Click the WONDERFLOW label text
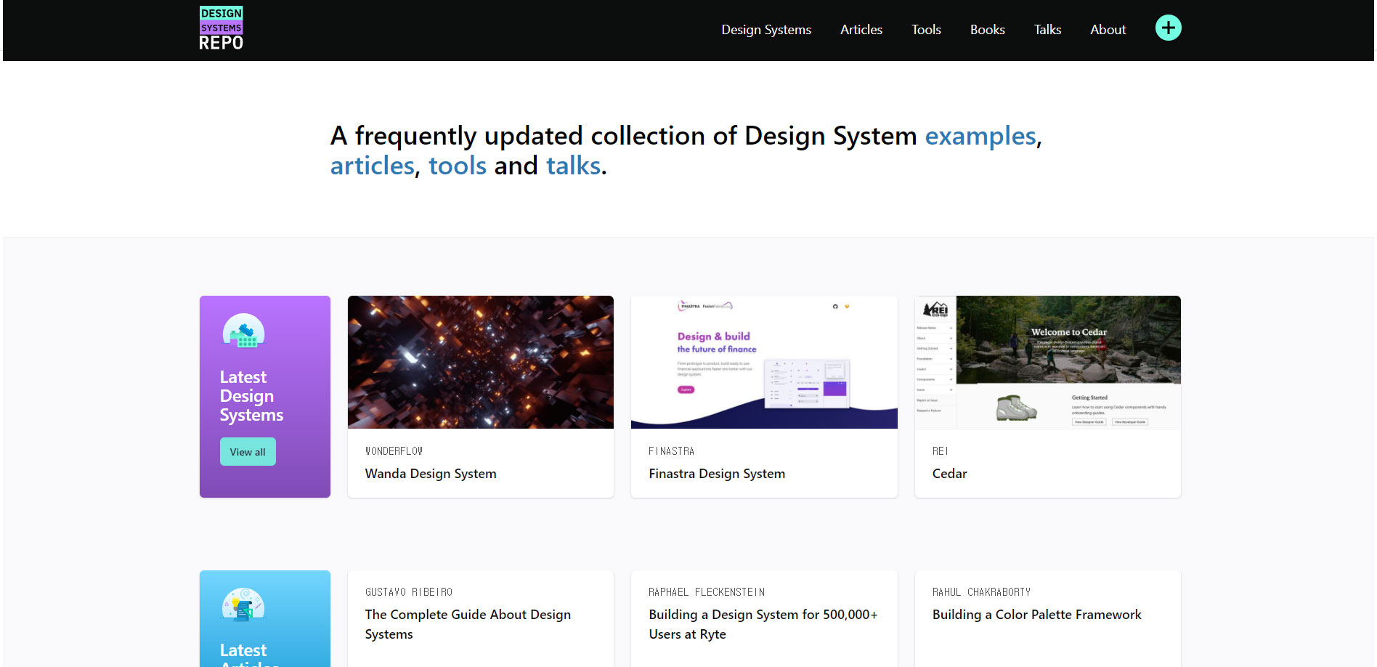 394,451
